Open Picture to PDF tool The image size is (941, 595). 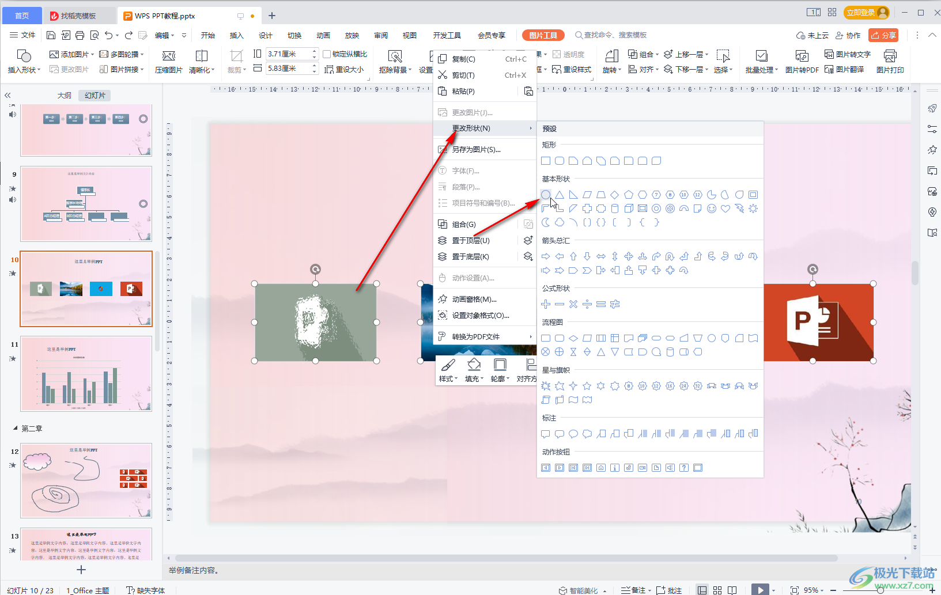point(802,62)
